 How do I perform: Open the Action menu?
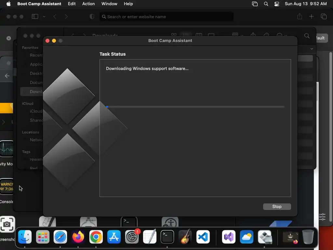point(88,4)
